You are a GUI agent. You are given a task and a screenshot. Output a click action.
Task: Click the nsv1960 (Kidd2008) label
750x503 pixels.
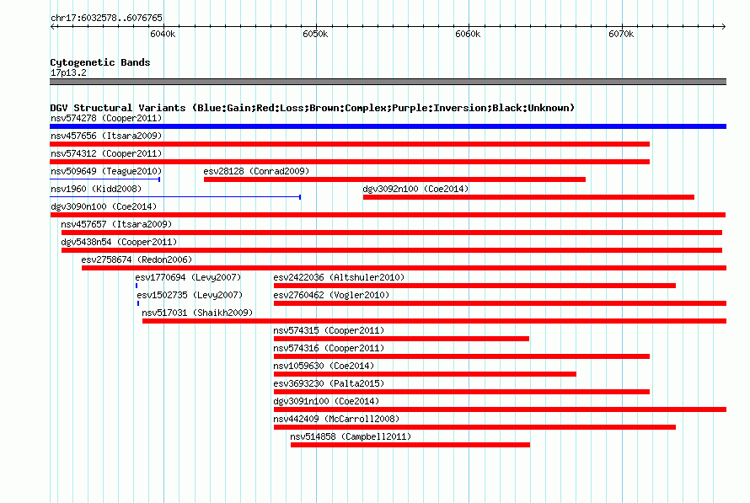[x=96, y=189]
